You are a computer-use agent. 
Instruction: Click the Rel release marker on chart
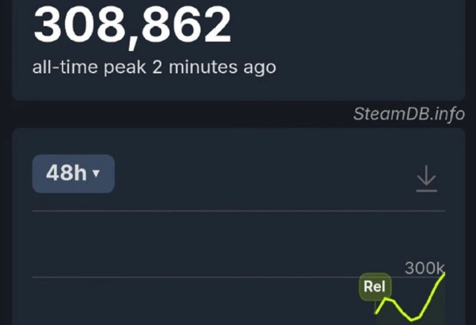coord(375,287)
